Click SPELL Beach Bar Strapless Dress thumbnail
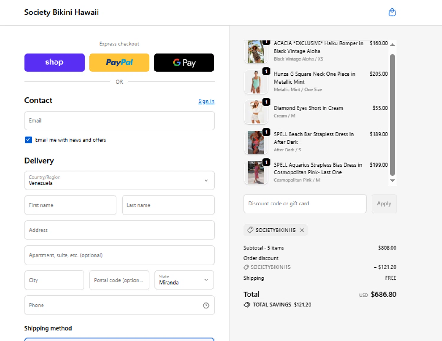The image size is (442, 341). 256,142
